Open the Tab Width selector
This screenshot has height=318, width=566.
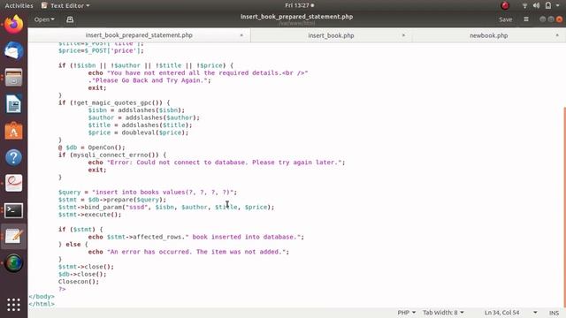point(443,313)
